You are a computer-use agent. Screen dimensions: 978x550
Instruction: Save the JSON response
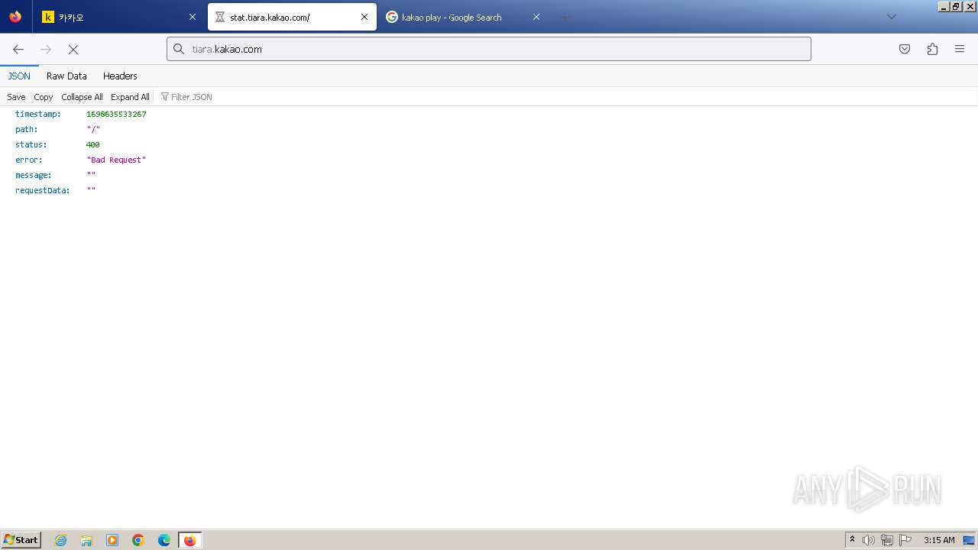point(16,97)
